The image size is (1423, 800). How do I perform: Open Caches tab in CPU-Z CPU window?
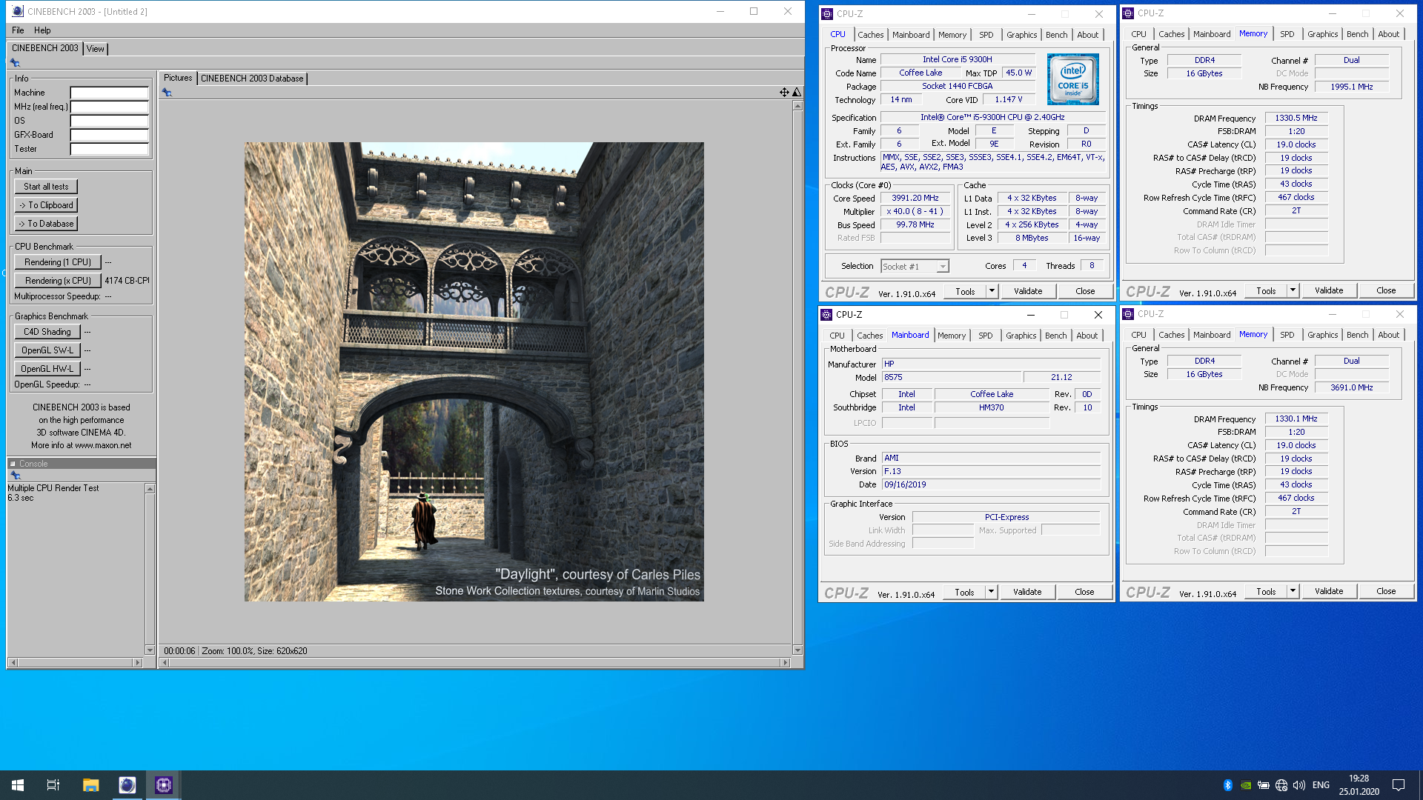(x=871, y=35)
